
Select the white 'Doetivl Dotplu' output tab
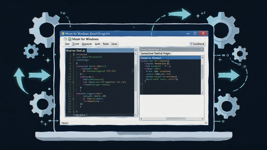pyautogui.click(x=156, y=53)
